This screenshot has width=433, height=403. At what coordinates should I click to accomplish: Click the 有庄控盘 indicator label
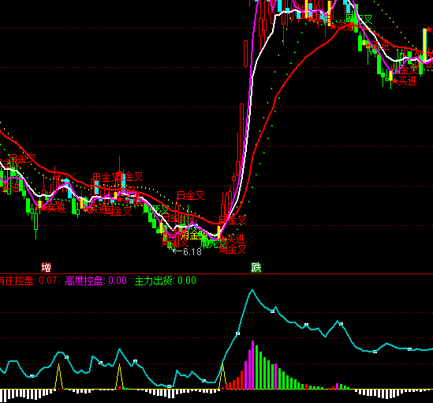pyautogui.click(x=17, y=281)
